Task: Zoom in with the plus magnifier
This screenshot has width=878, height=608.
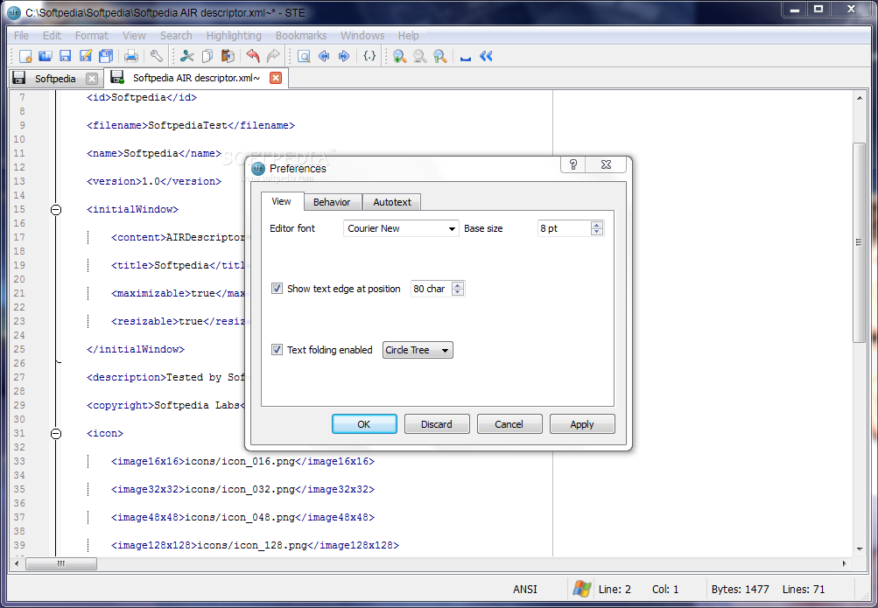Action: coord(399,57)
